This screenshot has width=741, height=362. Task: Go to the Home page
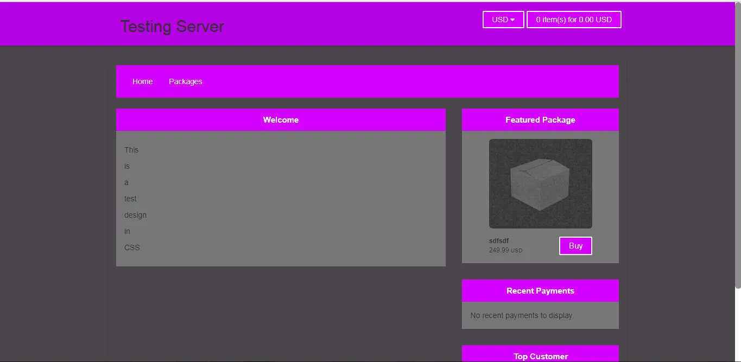142,81
